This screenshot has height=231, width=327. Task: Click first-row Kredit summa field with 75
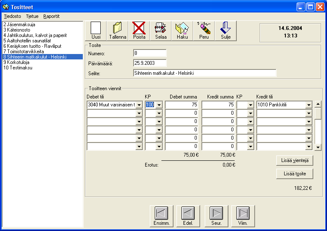(218, 105)
